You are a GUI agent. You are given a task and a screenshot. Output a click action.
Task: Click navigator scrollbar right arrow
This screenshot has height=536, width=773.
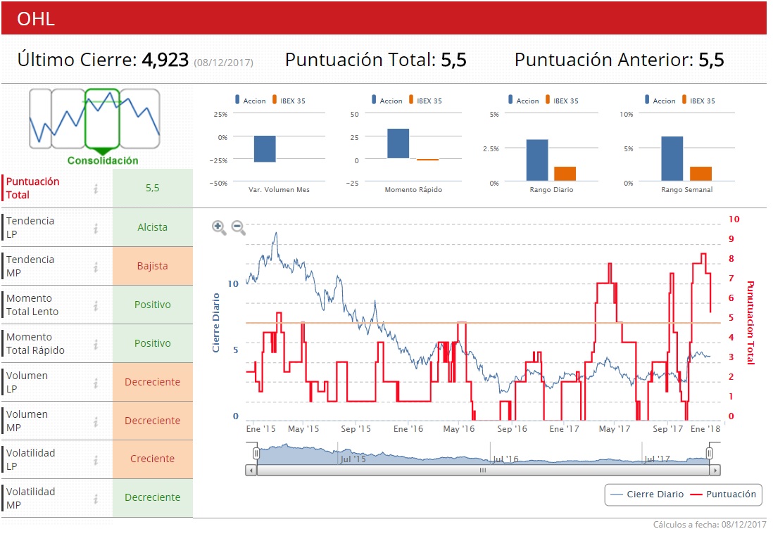715,471
